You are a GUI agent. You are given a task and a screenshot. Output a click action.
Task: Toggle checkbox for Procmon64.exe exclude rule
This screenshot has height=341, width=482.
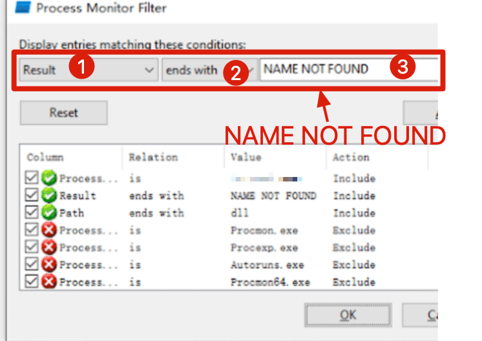click(x=32, y=281)
